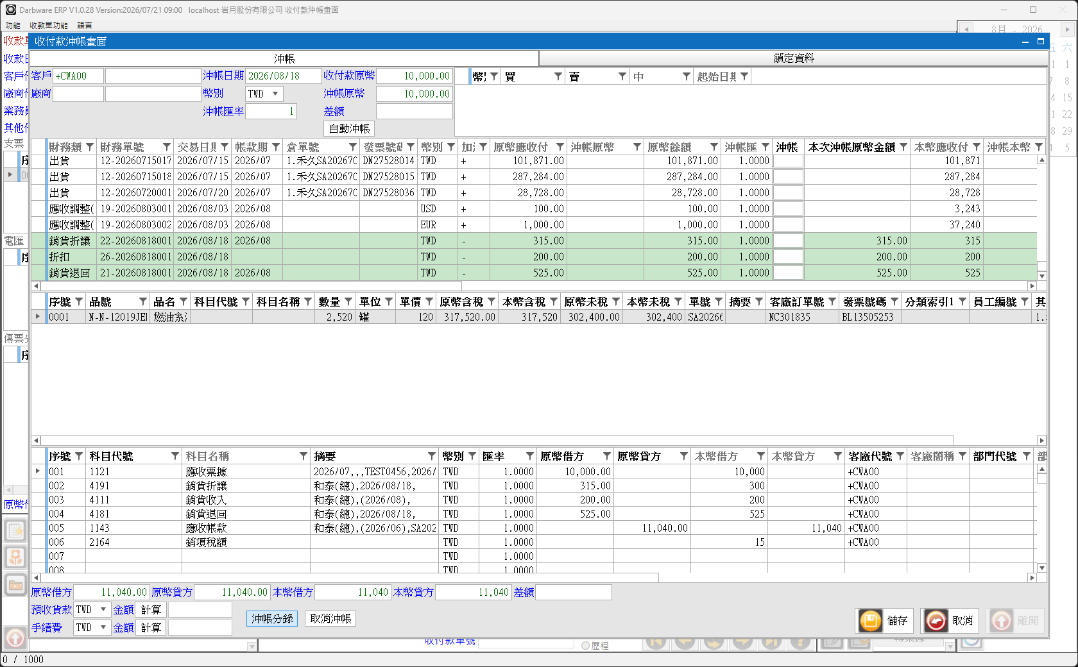This screenshot has width=1078, height=667.
Task: Click the 沖帳匯率 input field
Action: [x=271, y=111]
